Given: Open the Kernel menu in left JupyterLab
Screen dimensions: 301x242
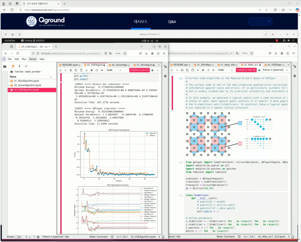Looking at the screenshot, I should (33, 59).
